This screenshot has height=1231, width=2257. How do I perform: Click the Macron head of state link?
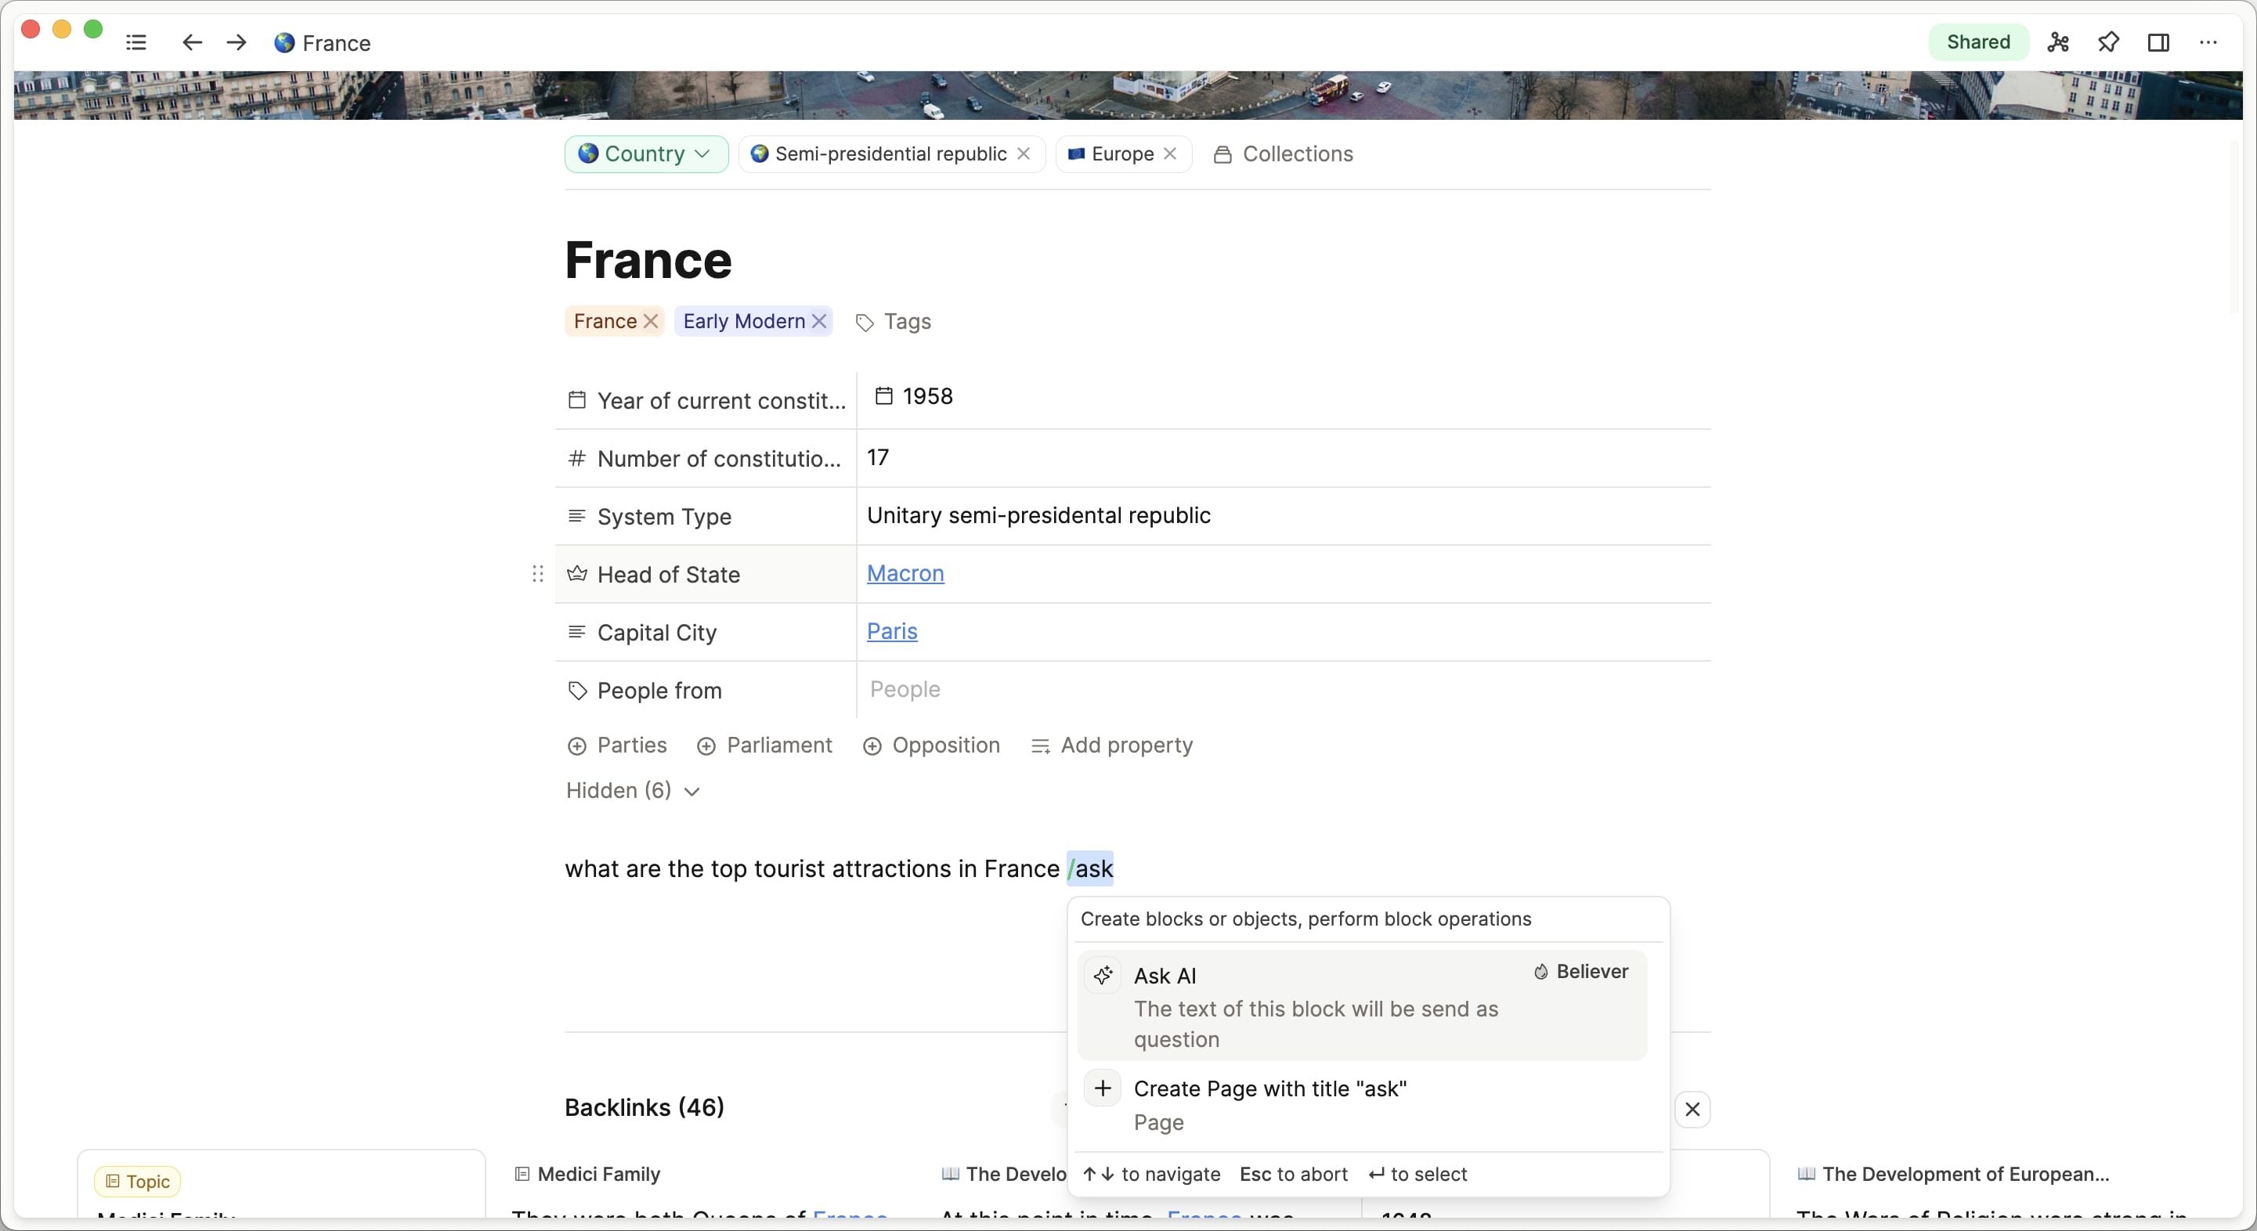pyautogui.click(x=905, y=573)
